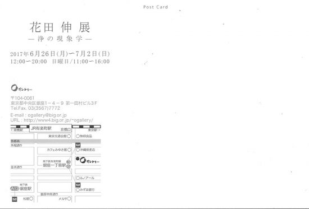Click the traffic signal icon above 沖縄県産店
309x209 pixels.
pos(78,145)
